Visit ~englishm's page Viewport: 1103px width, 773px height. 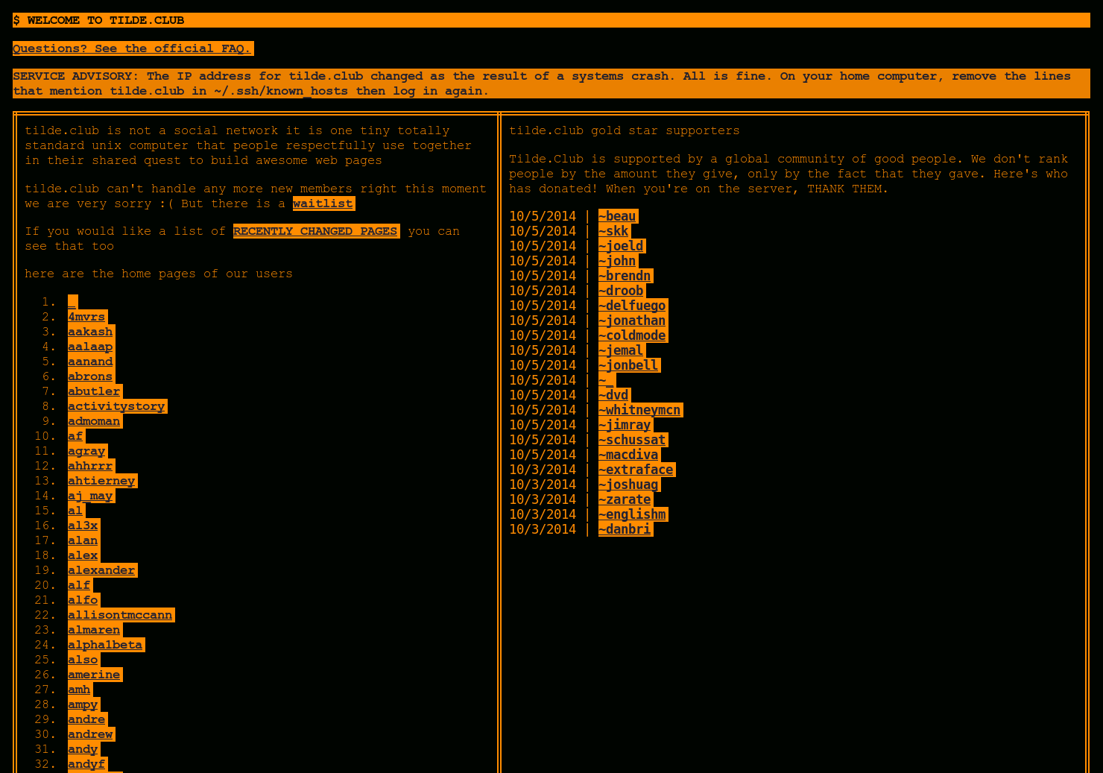pos(632,514)
